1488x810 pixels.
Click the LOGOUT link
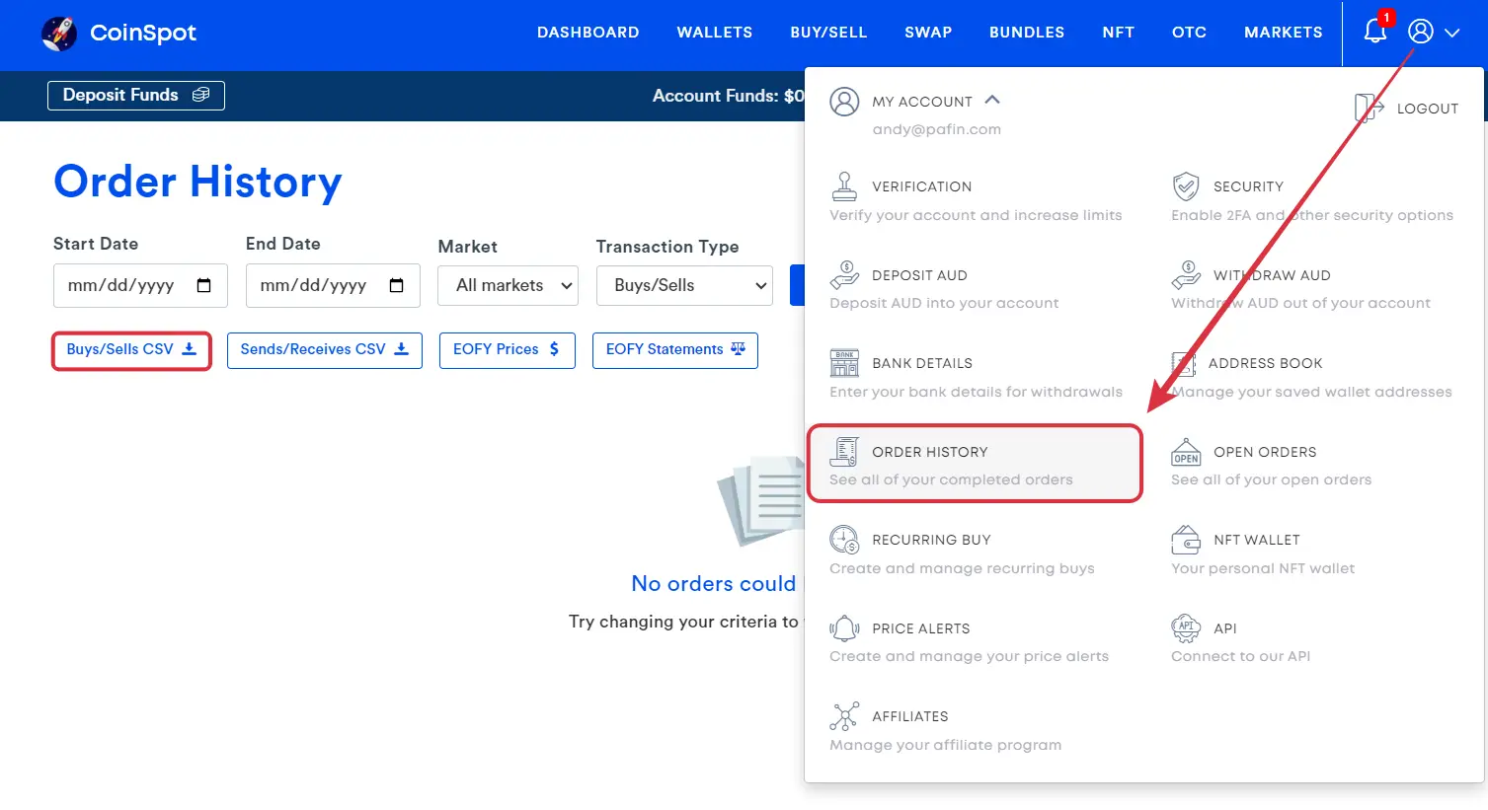coord(1427,109)
